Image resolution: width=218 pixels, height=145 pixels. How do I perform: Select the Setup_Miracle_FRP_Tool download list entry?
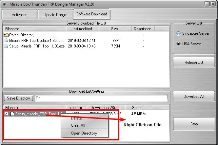35,114
